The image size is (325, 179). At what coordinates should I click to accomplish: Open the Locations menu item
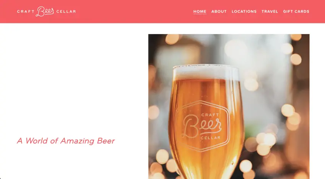click(x=244, y=11)
